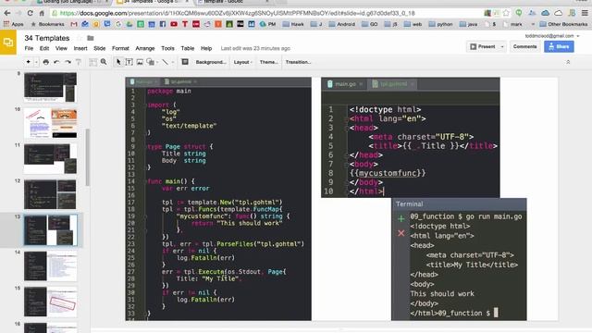This screenshot has width=592, height=333.
Task: Click the Comments button
Action: click(x=524, y=46)
